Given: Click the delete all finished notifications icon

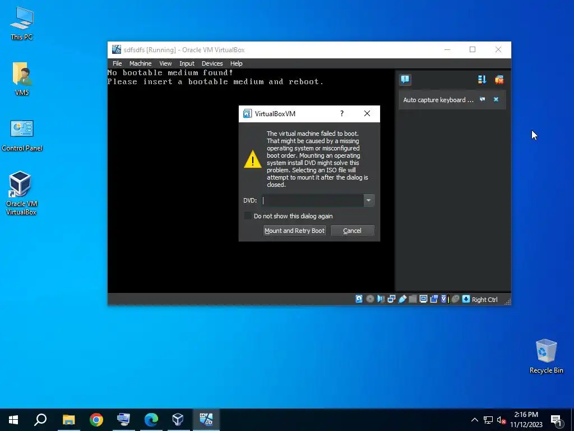Looking at the screenshot, I should tap(499, 80).
